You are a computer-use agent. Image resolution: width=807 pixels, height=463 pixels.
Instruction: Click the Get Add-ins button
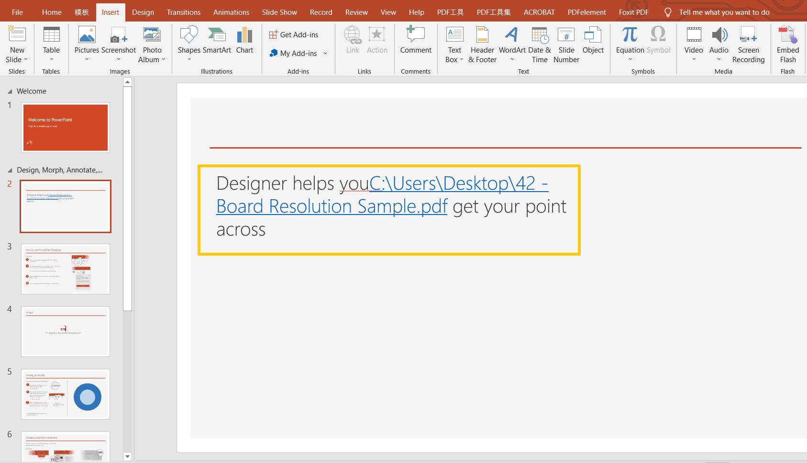pos(294,34)
